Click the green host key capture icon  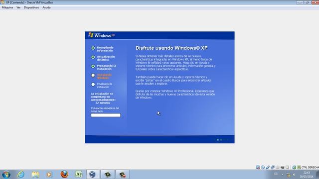tap(299, 167)
